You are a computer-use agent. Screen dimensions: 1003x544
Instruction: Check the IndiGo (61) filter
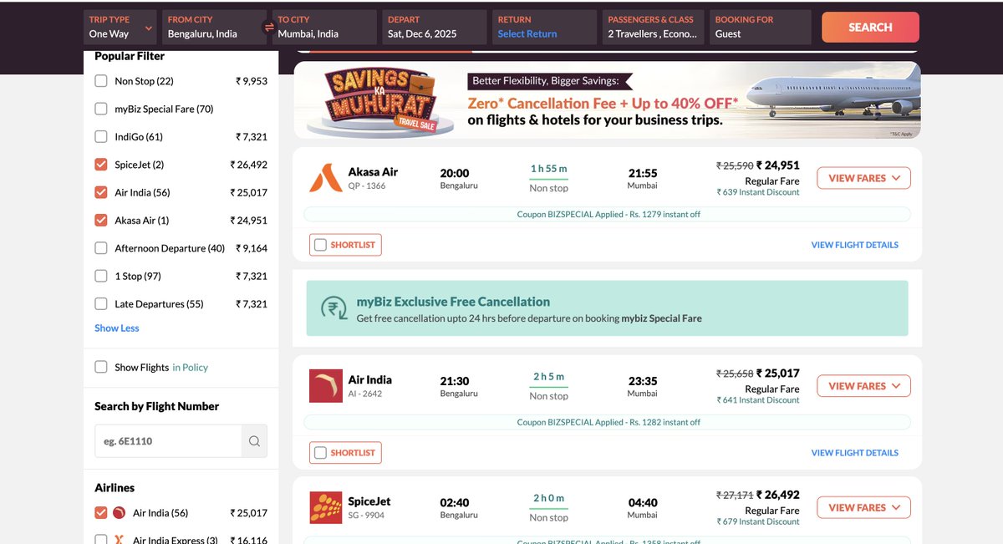click(x=101, y=137)
